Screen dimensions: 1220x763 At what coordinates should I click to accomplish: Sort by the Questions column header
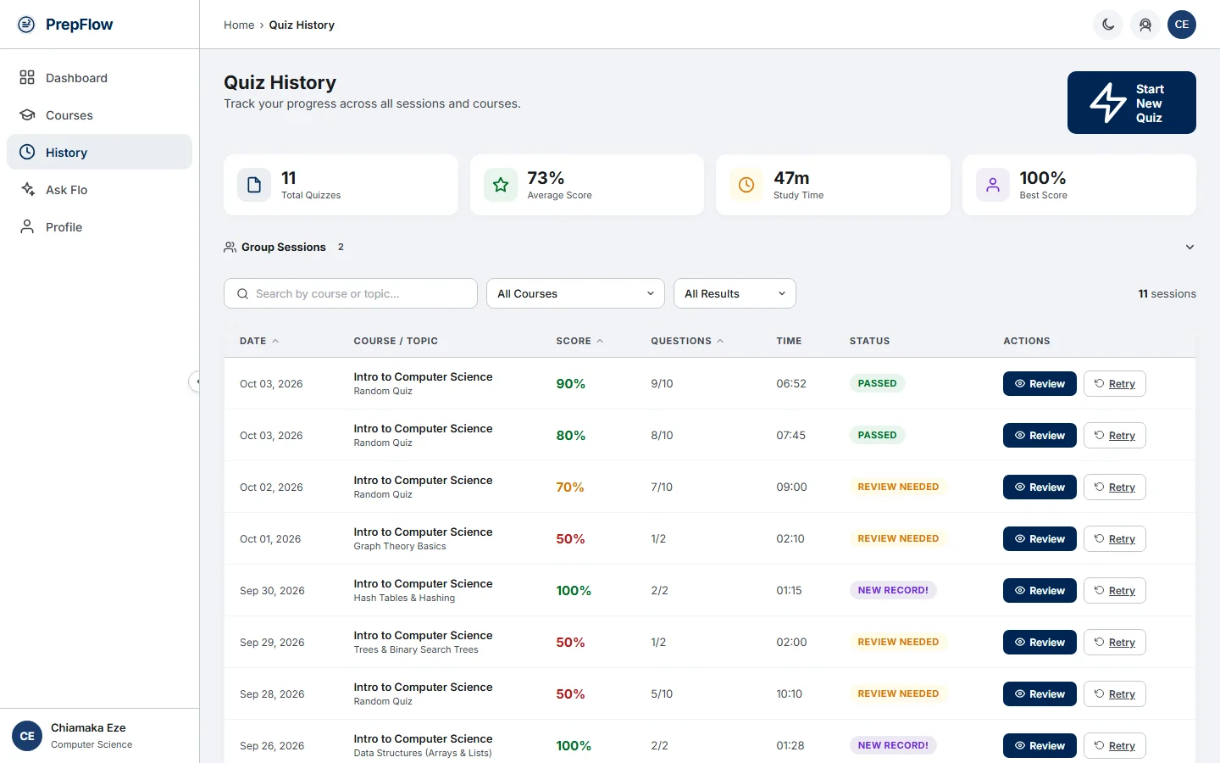(687, 341)
